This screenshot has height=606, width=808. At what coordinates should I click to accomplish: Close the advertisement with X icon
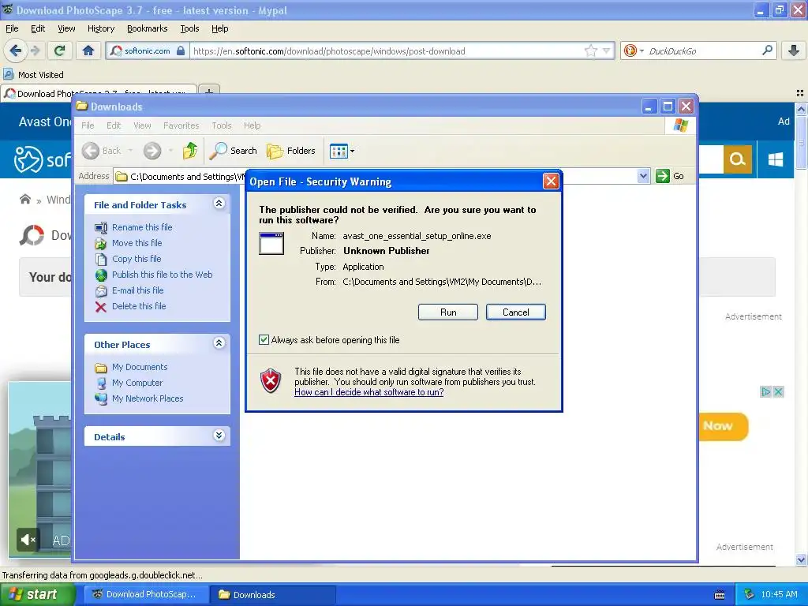click(x=778, y=391)
